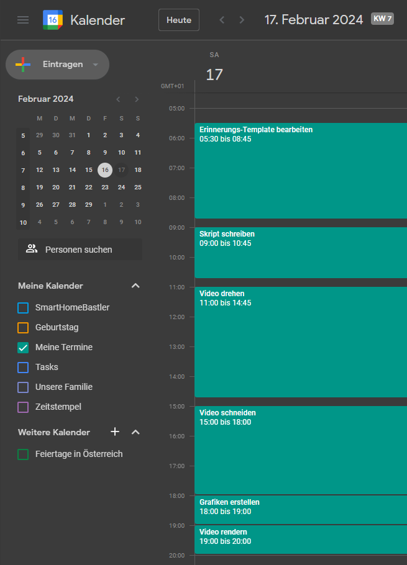Click the 17. Februar 2024 date title
The width and height of the screenshot is (407, 565).
pyautogui.click(x=314, y=19)
